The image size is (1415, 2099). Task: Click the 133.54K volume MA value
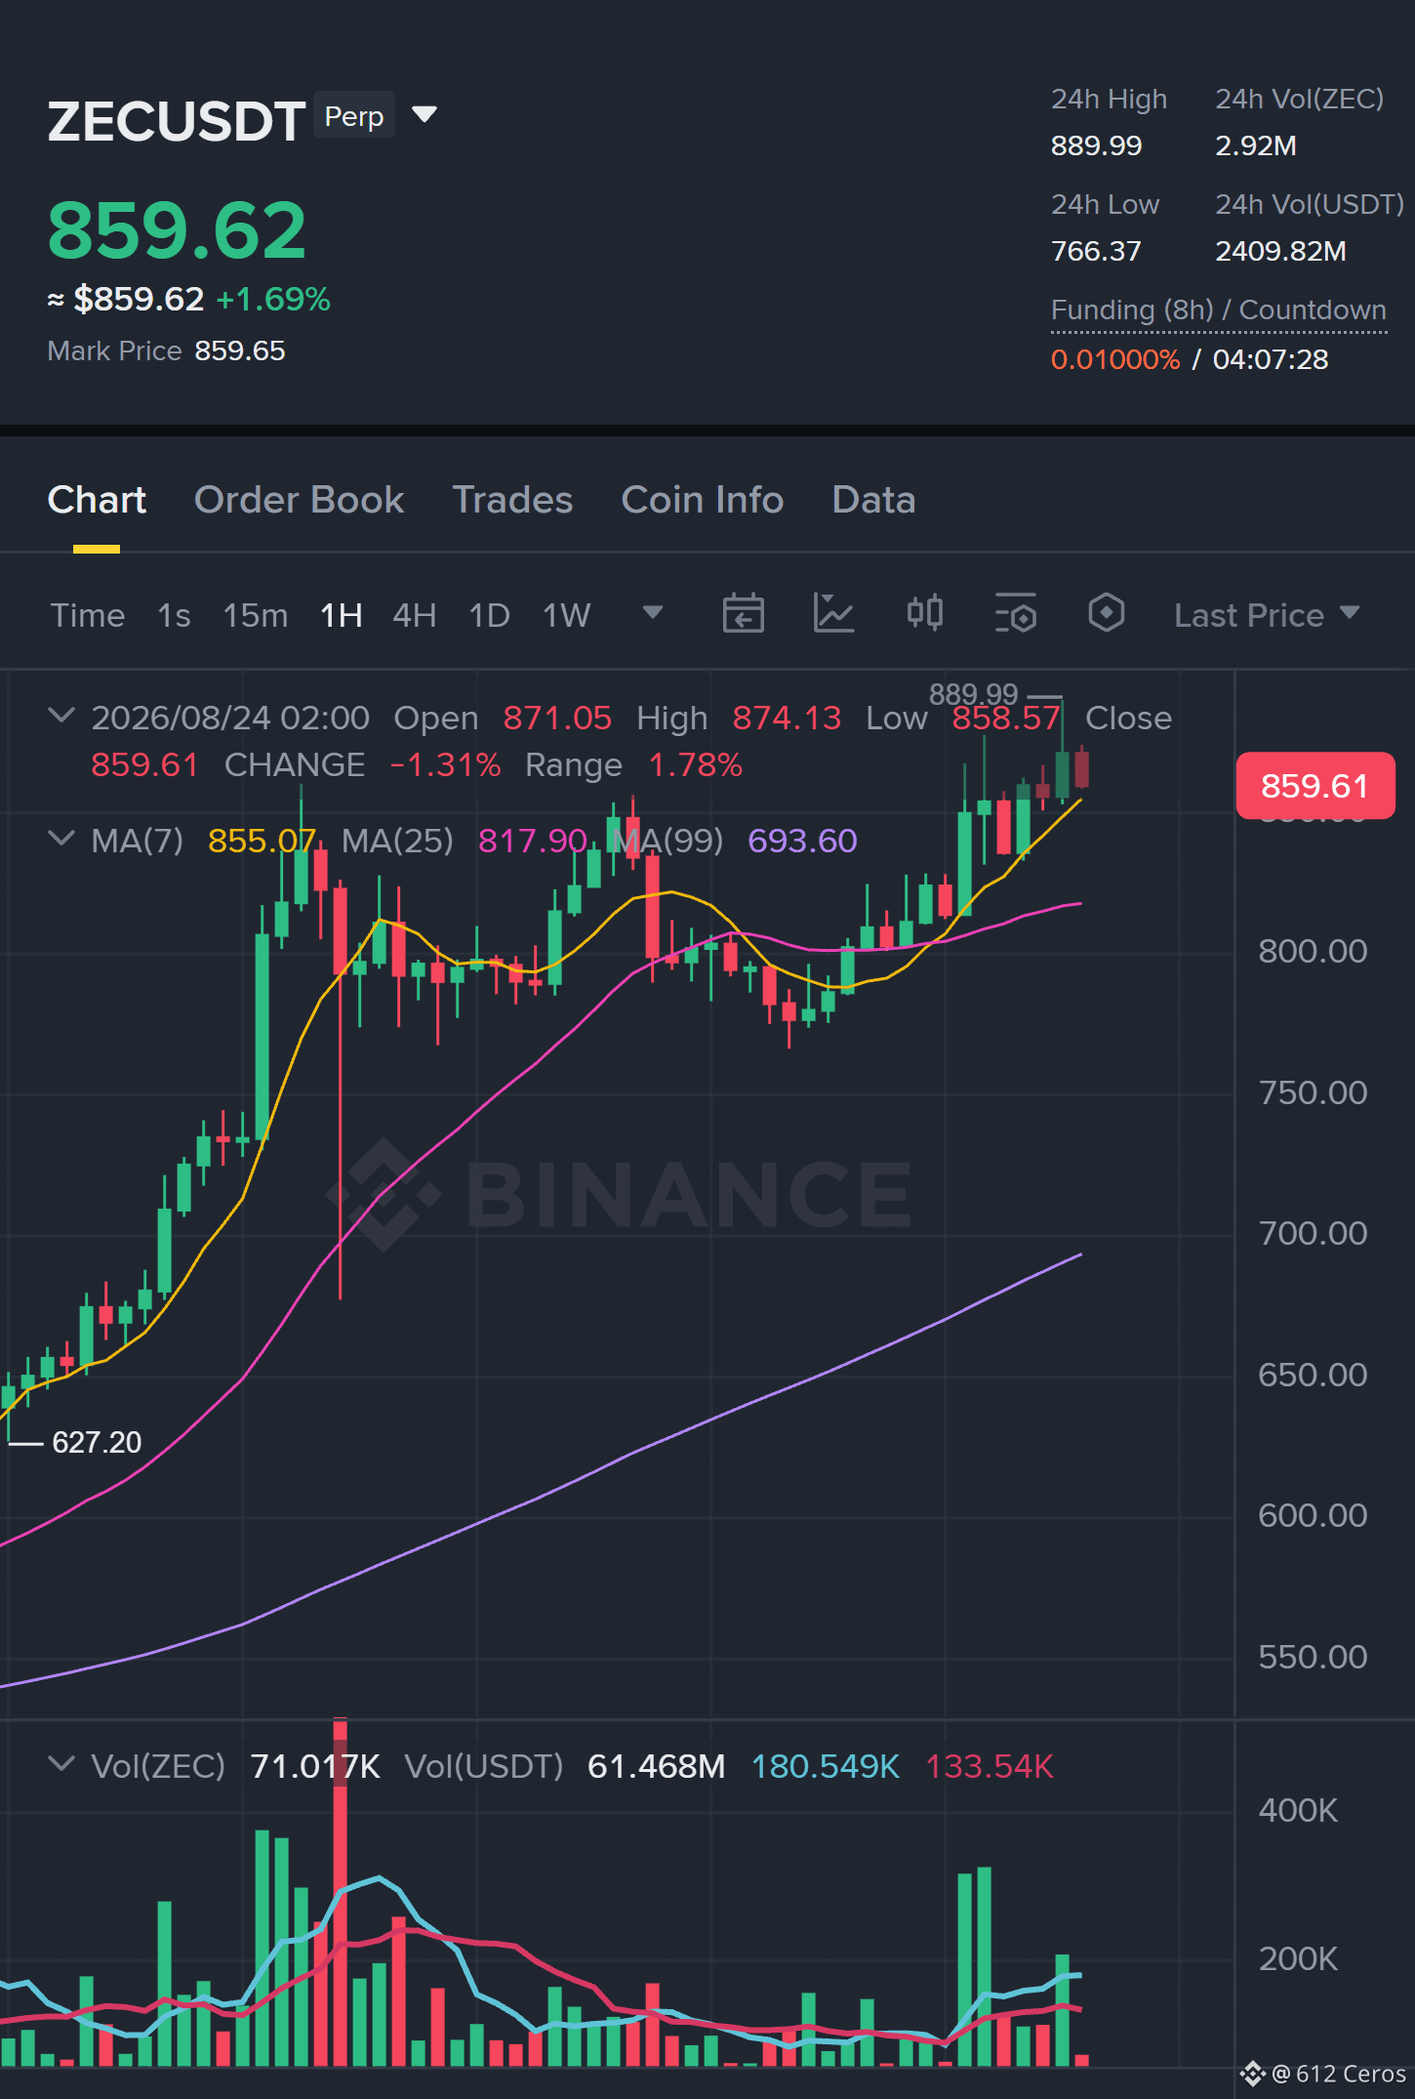coord(990,1766)
